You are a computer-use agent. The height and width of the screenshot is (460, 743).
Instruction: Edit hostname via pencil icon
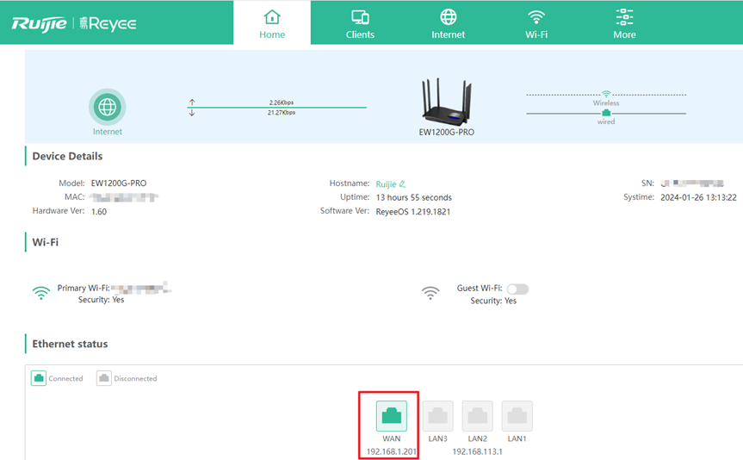(402, 183)
